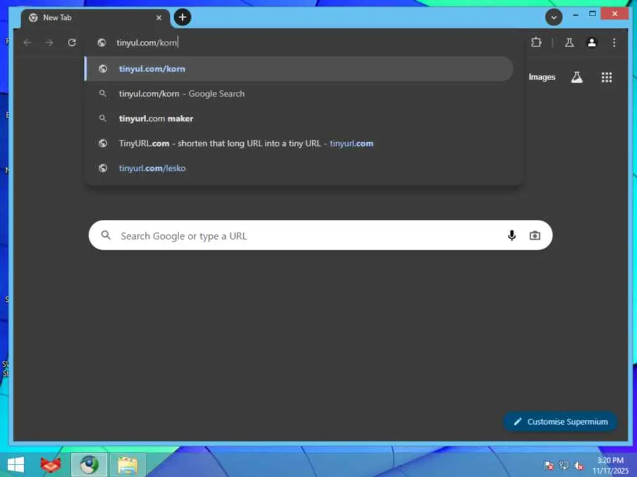Choose the tinyul.com/korn URL suggestion
Viewport: 637px width, 477px height.
point(299,69)
